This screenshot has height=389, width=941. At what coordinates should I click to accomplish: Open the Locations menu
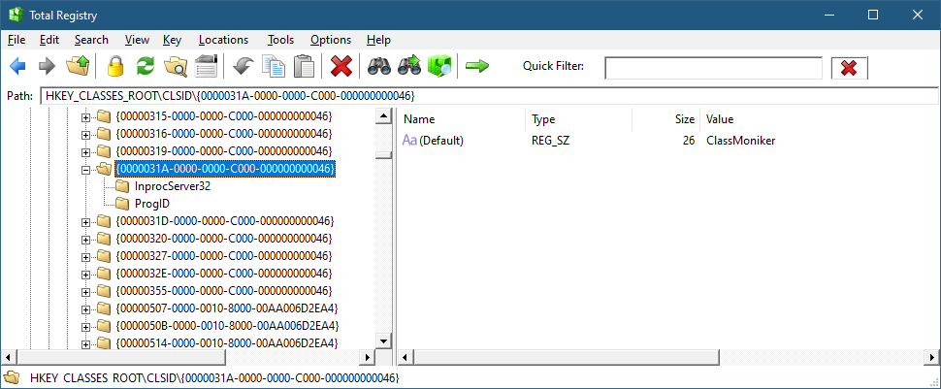coord(223,40)
